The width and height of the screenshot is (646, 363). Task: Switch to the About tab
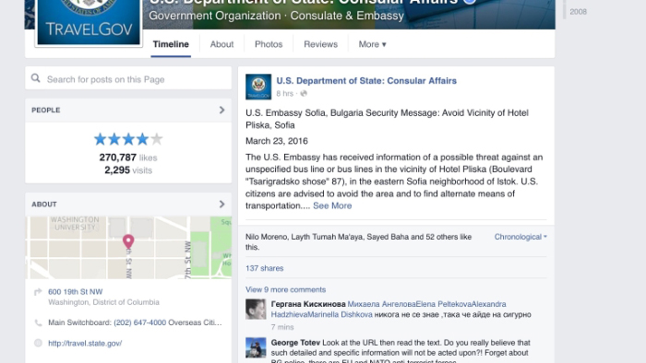tap(221, 44)
